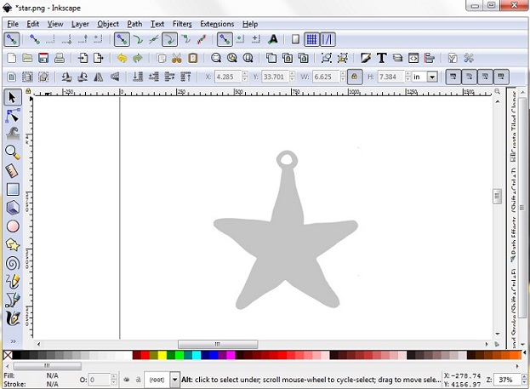Select the Star polygon tool

coord(13,245)
